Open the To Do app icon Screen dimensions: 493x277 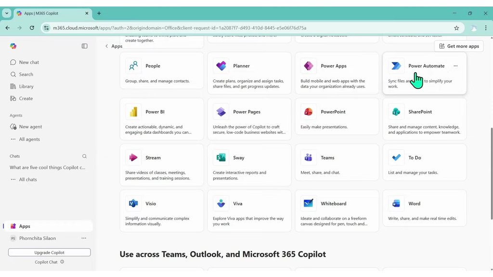[x=396, y=158]
